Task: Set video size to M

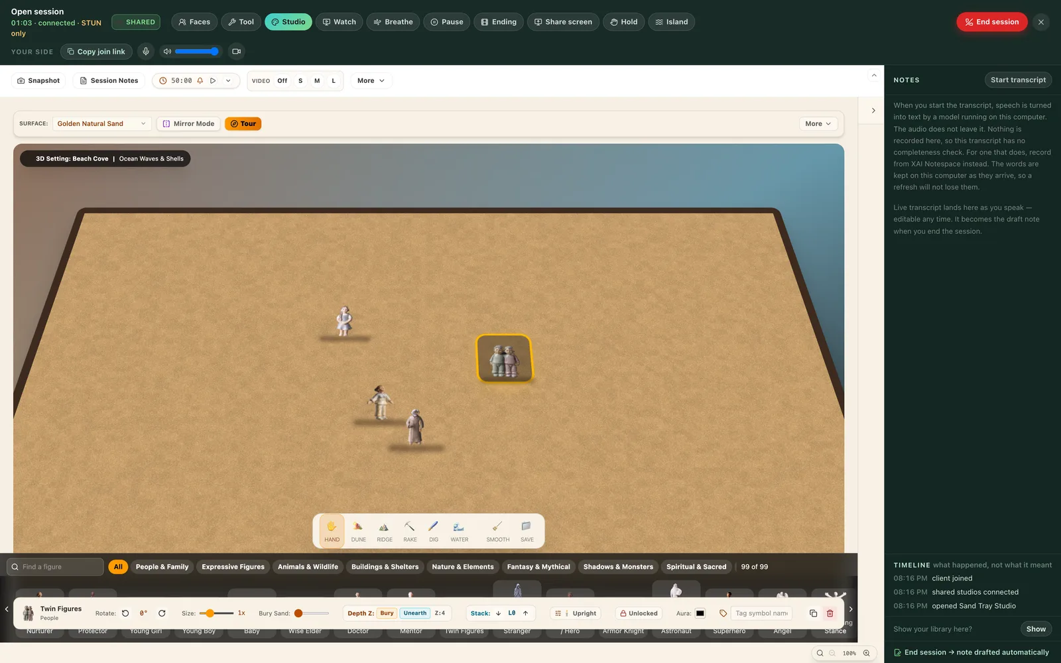Action: (x=317, y=81)
